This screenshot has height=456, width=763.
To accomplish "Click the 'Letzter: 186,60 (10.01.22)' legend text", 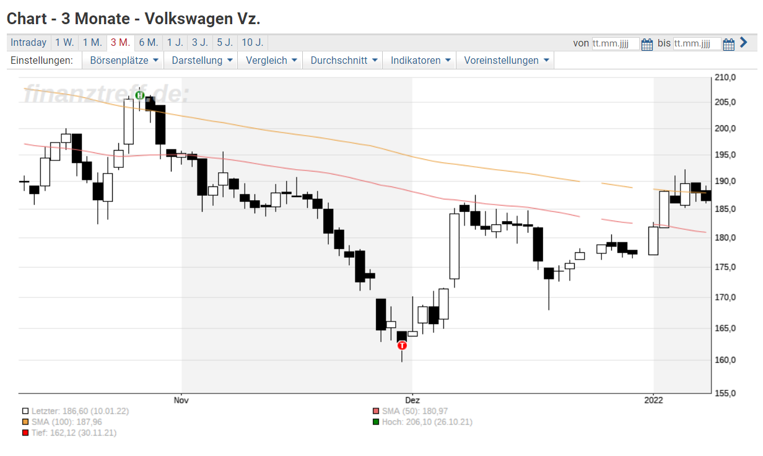I will point(80,411).
